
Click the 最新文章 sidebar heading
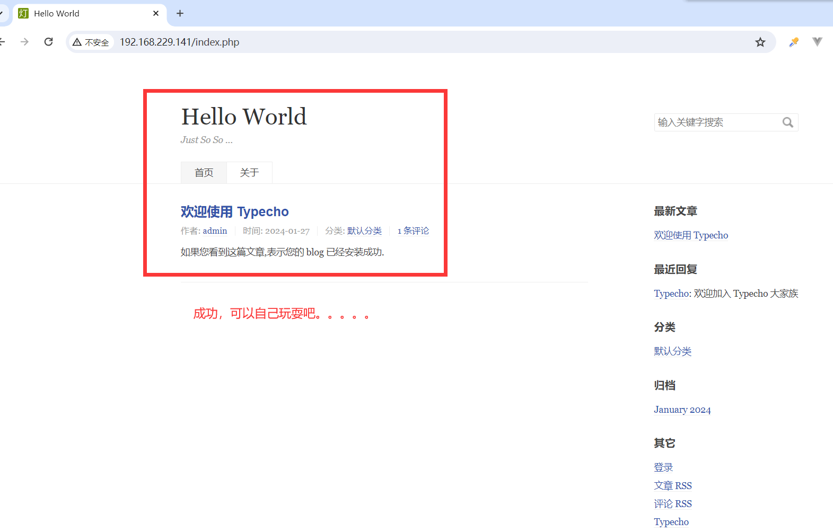tap(675, 211)
